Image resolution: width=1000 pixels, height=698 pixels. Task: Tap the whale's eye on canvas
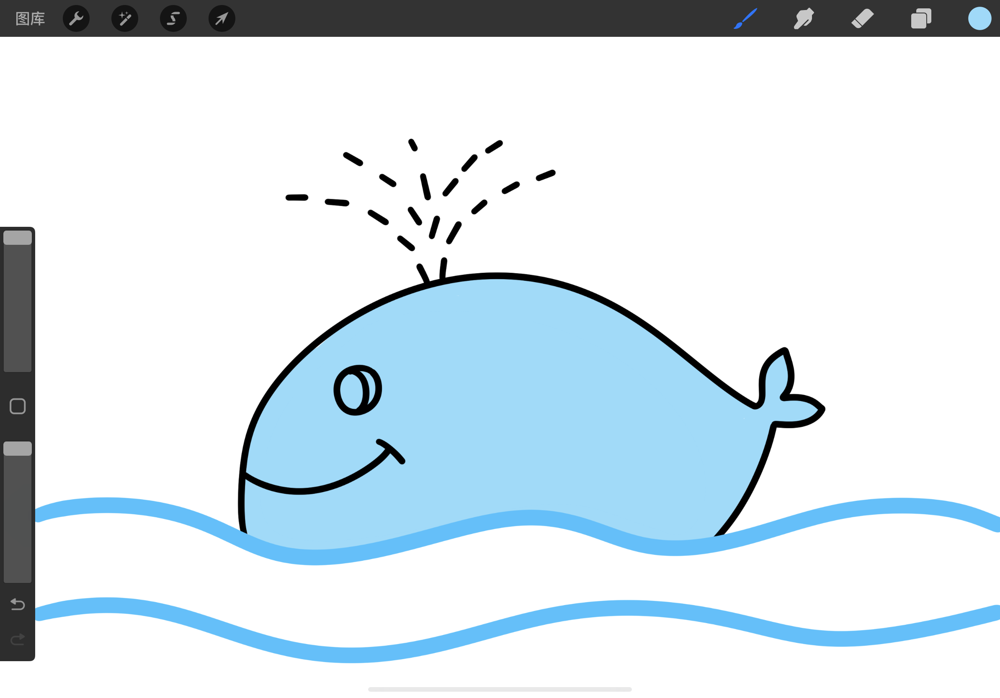(x=357, y=390)
